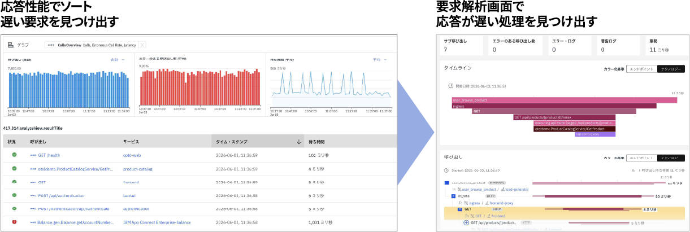Open aggregation dropdown on 呼び出し chart
The image size is (690, 232).
coord(117,59)
